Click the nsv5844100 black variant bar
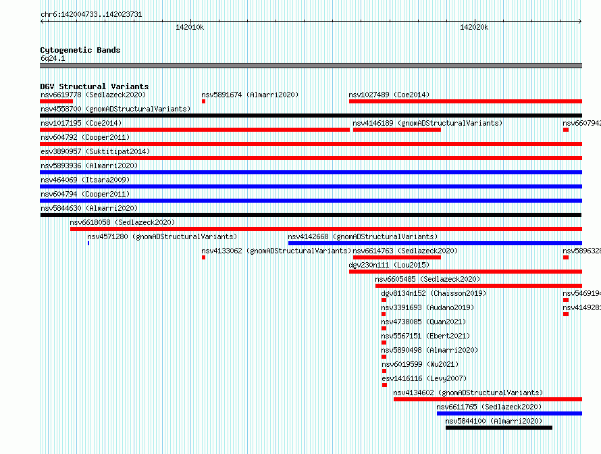Screen dimensions: 601x454 [x=499, y=428]
